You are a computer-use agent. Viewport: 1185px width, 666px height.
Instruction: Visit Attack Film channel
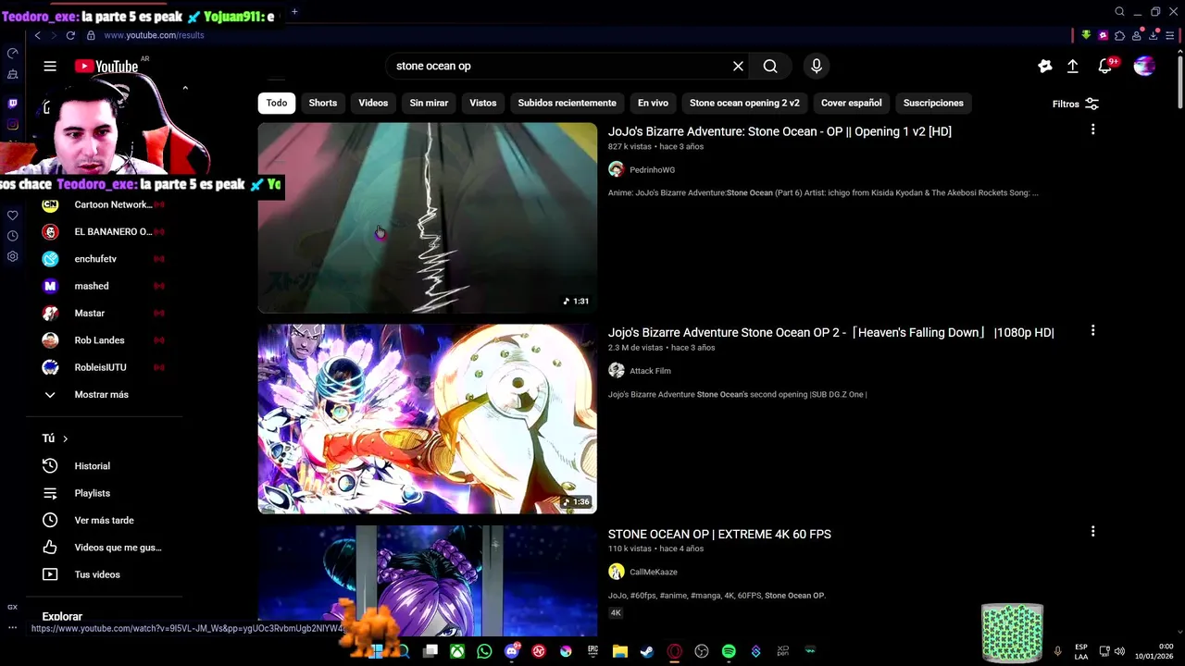(650, 370)
